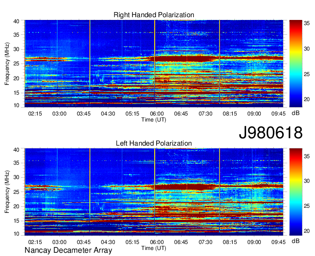
Task: Click 02:15 tick on Left Handed time axis
Action: tap(35, 242)
